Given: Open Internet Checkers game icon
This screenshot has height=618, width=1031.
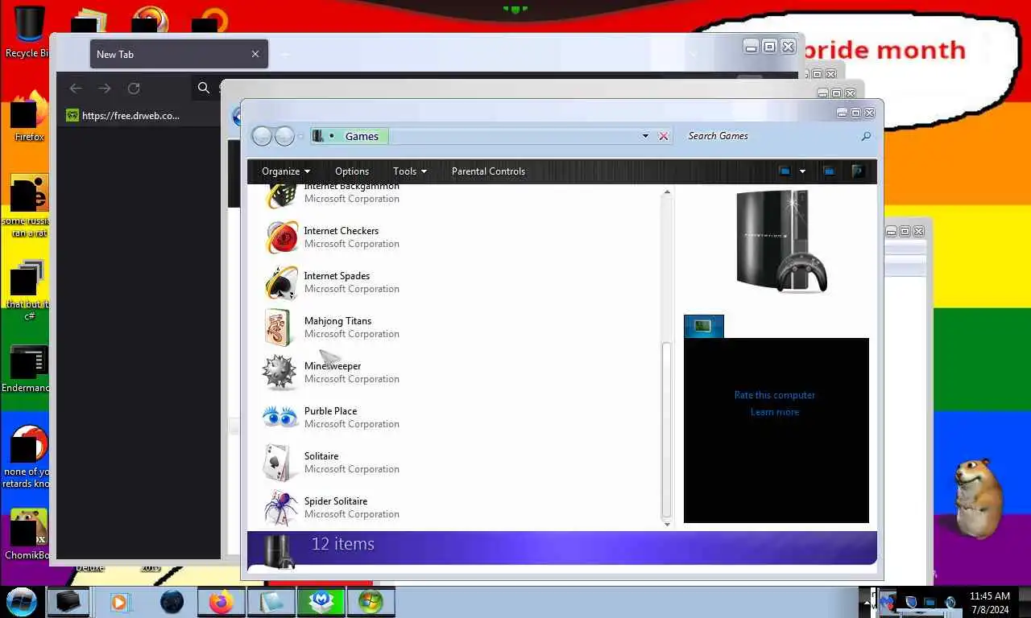Looking at the screenshot, I should (x=282, y=237).
